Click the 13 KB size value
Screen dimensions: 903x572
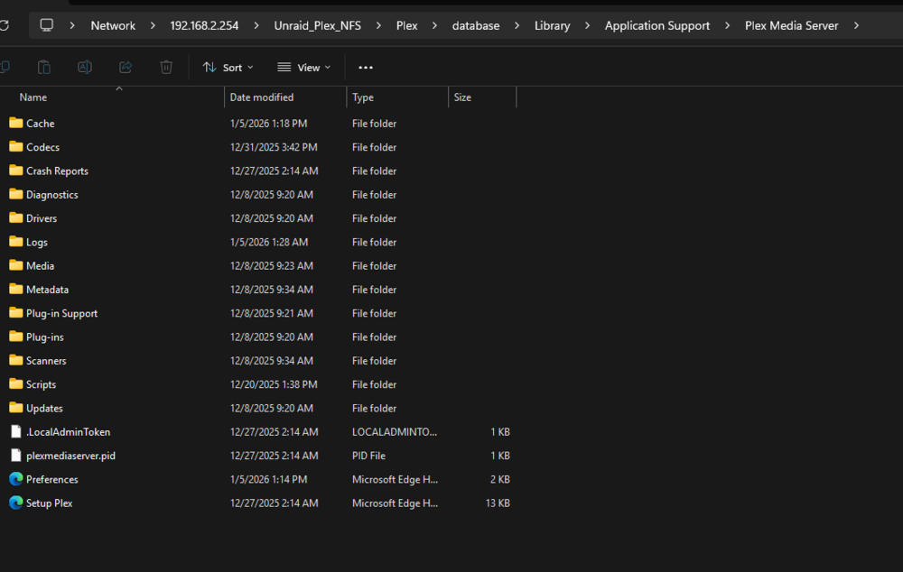coord(498,503)
